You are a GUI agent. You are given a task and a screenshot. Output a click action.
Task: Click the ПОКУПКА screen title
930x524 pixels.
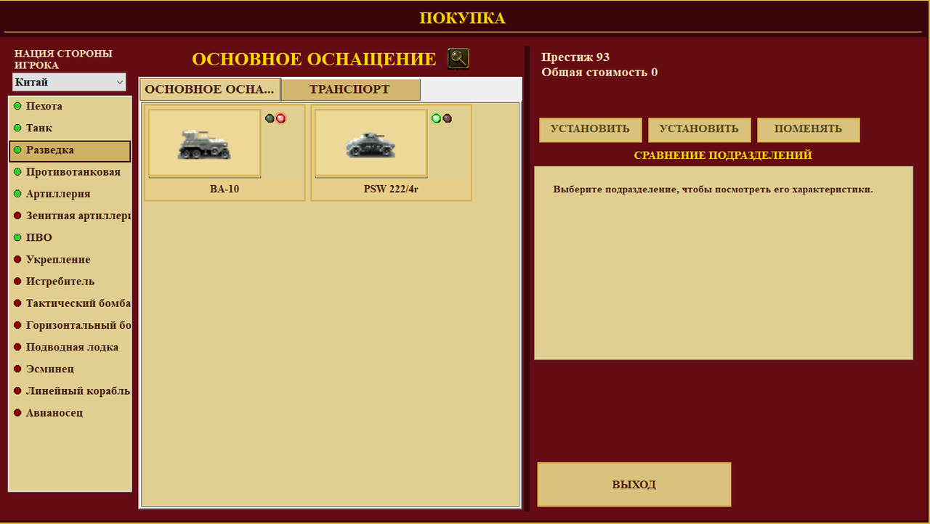pos(462,18)
